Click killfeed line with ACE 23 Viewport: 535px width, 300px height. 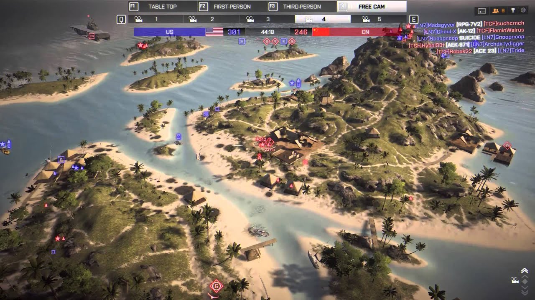pyautogui.click(x=480, y=51)
